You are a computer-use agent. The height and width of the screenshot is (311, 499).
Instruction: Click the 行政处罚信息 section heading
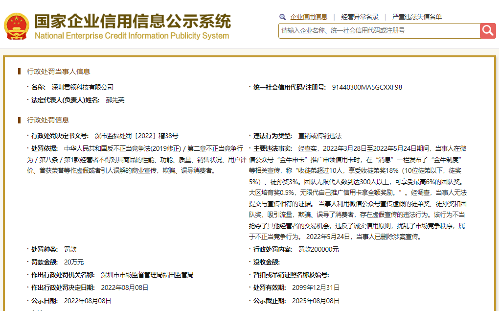pos(48,120)
